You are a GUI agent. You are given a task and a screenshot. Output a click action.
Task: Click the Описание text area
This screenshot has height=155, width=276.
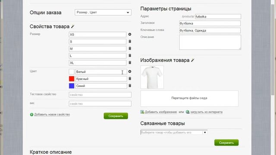pos(210,42)
